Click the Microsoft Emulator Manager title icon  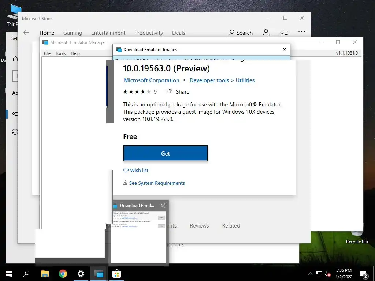click(x=45, y=42)
